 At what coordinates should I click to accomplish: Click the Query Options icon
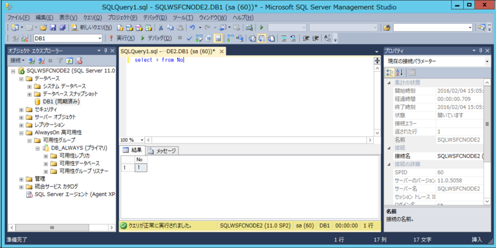208,38
